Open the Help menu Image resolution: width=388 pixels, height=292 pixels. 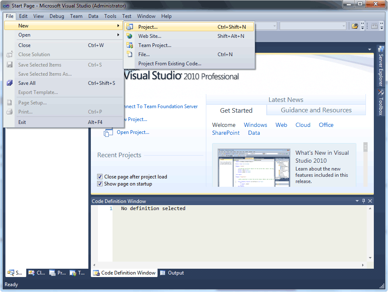coord(166,16)
